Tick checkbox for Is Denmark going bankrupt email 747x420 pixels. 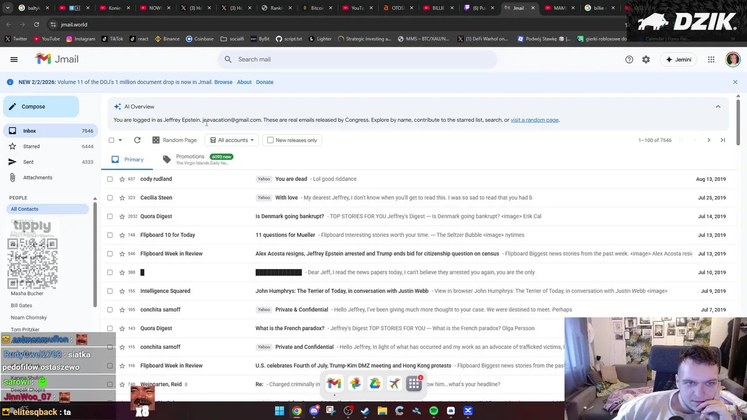click(110, 216)
